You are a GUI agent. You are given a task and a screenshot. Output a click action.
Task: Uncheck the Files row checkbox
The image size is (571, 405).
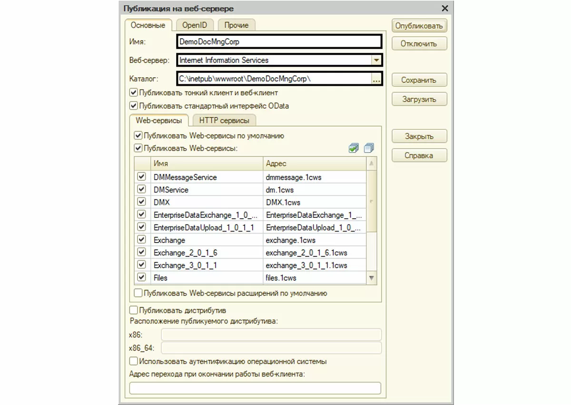pos(141,277)
